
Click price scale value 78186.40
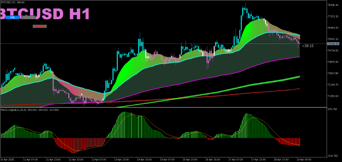333,5
